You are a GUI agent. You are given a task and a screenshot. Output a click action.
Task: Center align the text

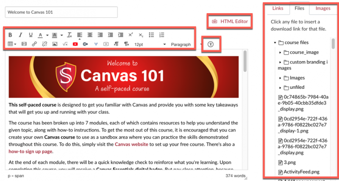click(90, 35)
